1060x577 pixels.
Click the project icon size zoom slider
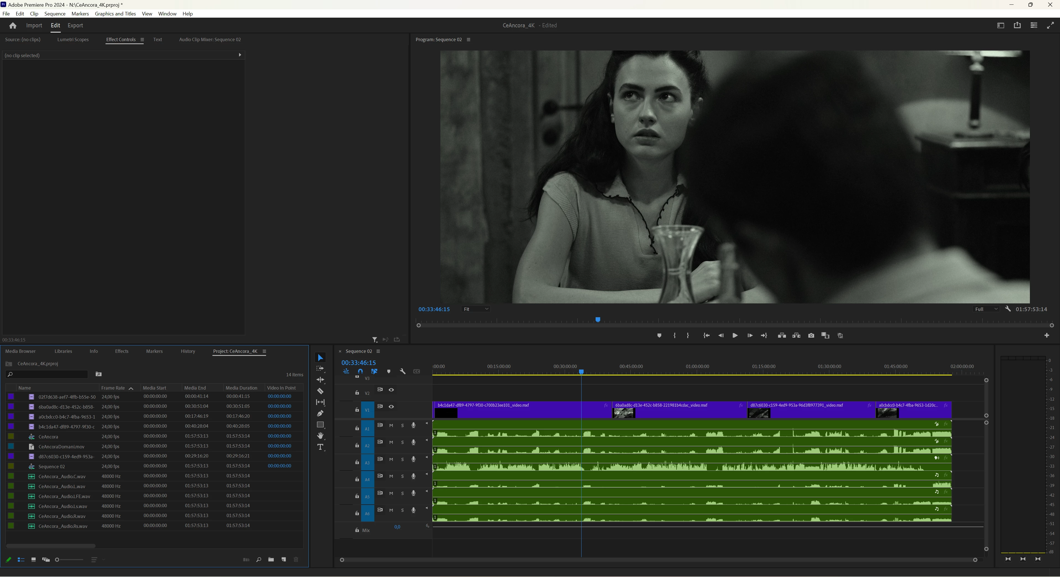(58, 560)
